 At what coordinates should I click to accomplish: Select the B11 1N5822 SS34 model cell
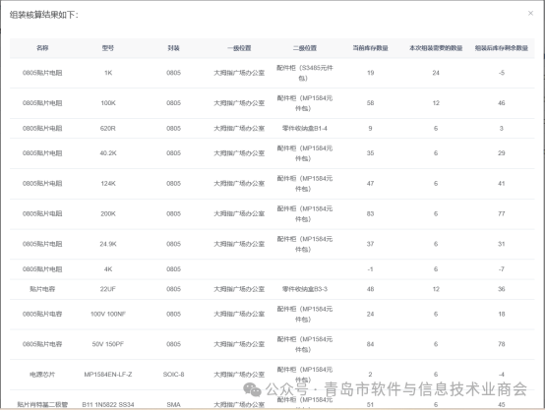108,405
